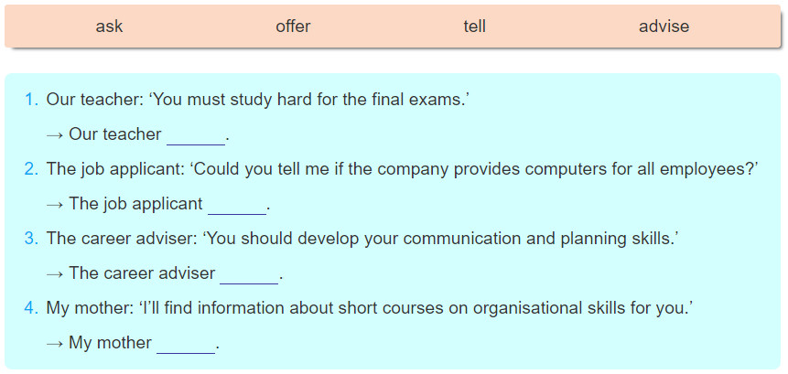Click the blank after 'The career adviser'
788x374 pixels.
coord(249,274)
